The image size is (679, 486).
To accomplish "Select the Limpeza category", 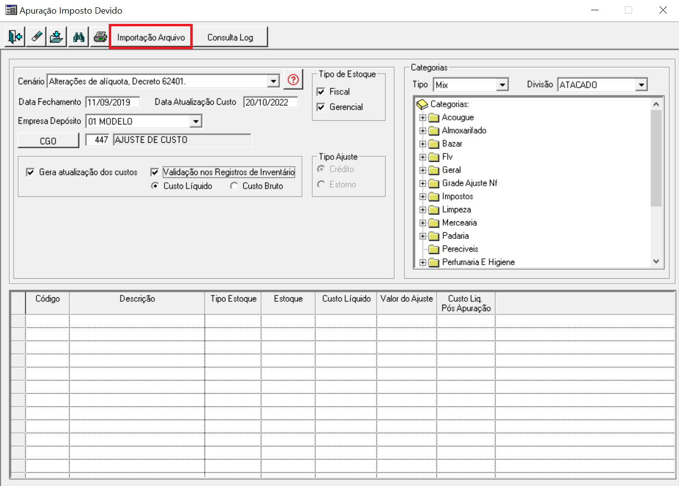I will [x=457, y=210].
